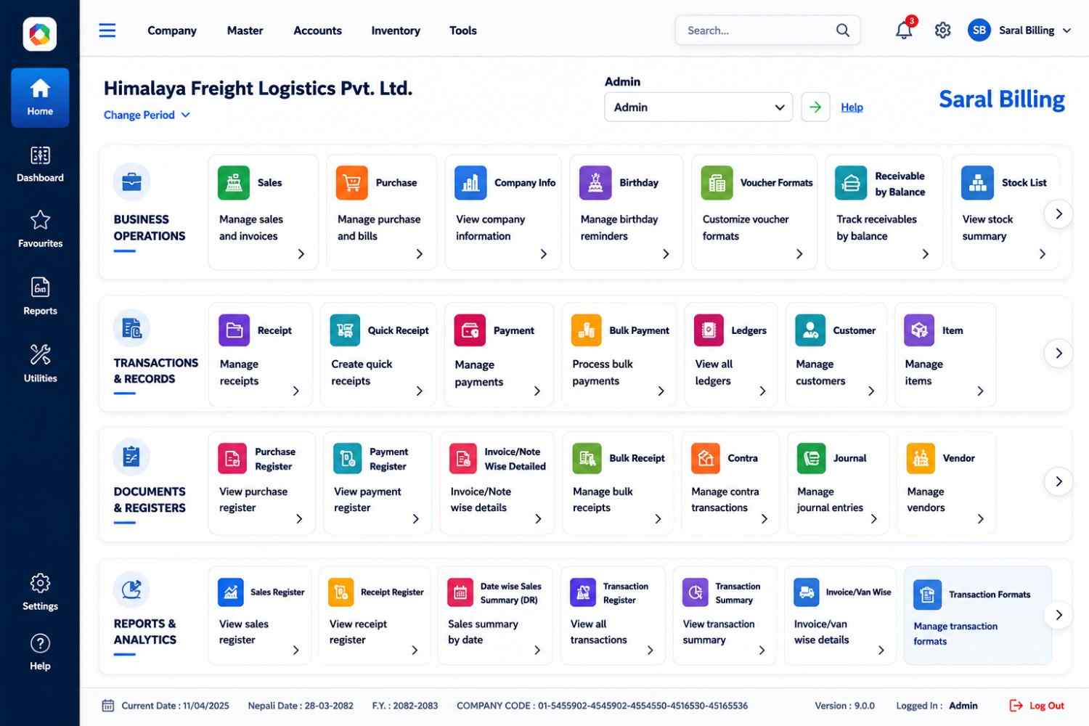Click the Quick Receipt icon
Screen dimensions: 1089x726
tap(345, 330)
